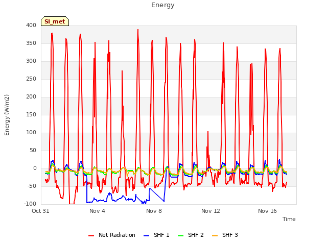Click the 150 y-axis tick label

pyautogui.click(x=31, y=114)
